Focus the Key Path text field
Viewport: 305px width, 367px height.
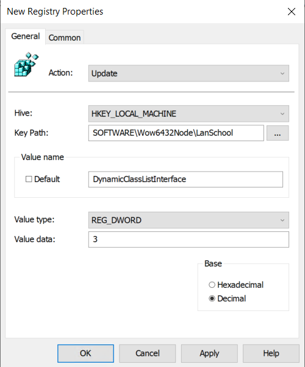coord(176,133)
